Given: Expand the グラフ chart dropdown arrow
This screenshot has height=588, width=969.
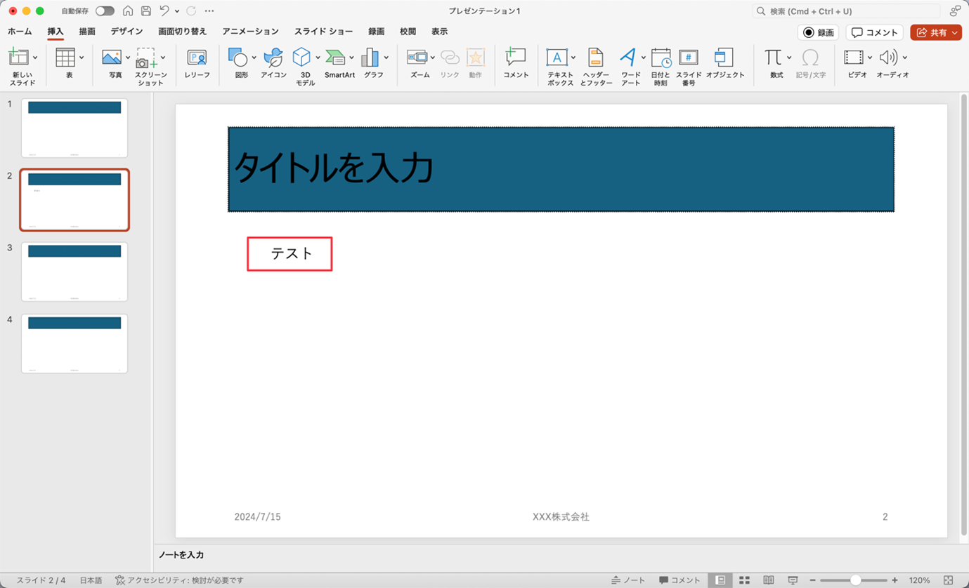Looking at the screenshot, I should pyautogui.click(x=386, y=58).
